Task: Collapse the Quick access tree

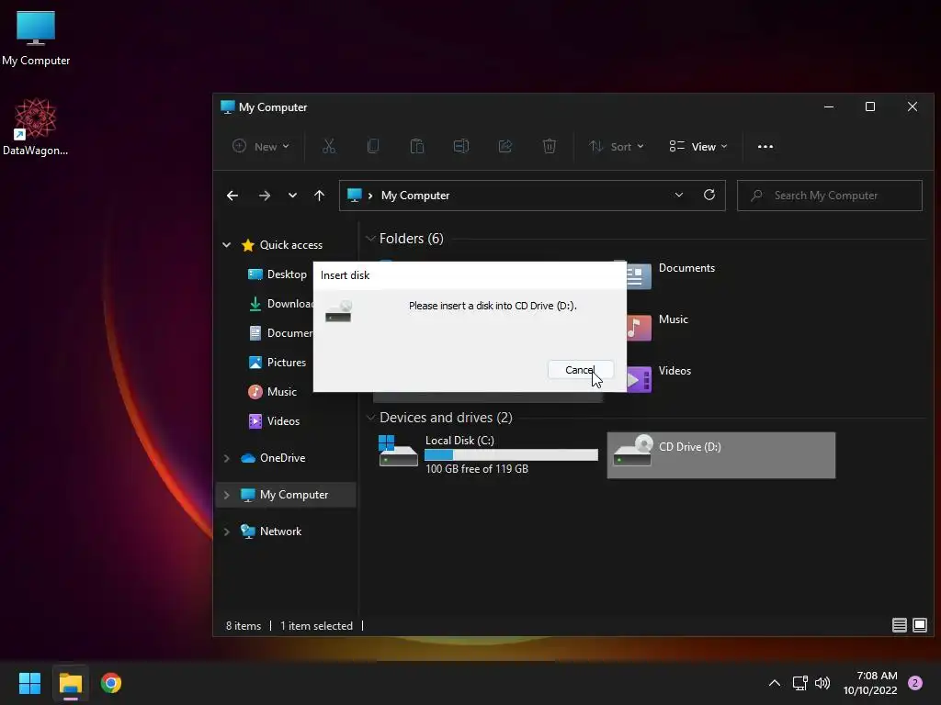Action: [227, 244]
